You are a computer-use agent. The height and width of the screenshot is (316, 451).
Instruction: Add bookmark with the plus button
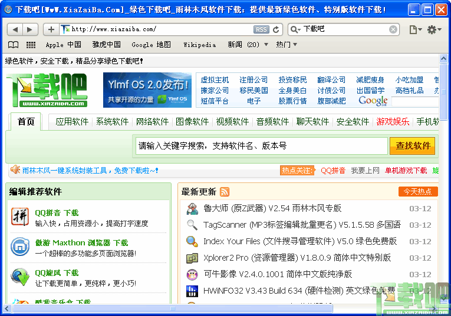[51, 29]
